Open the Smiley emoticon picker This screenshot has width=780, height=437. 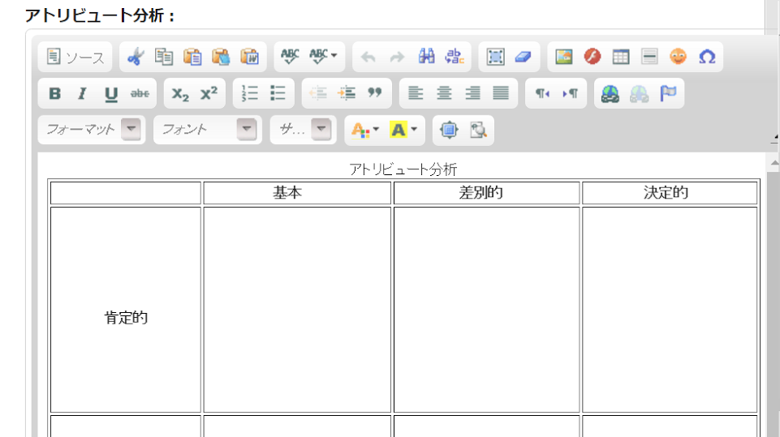pyautogui.click(x=678, y=57)
